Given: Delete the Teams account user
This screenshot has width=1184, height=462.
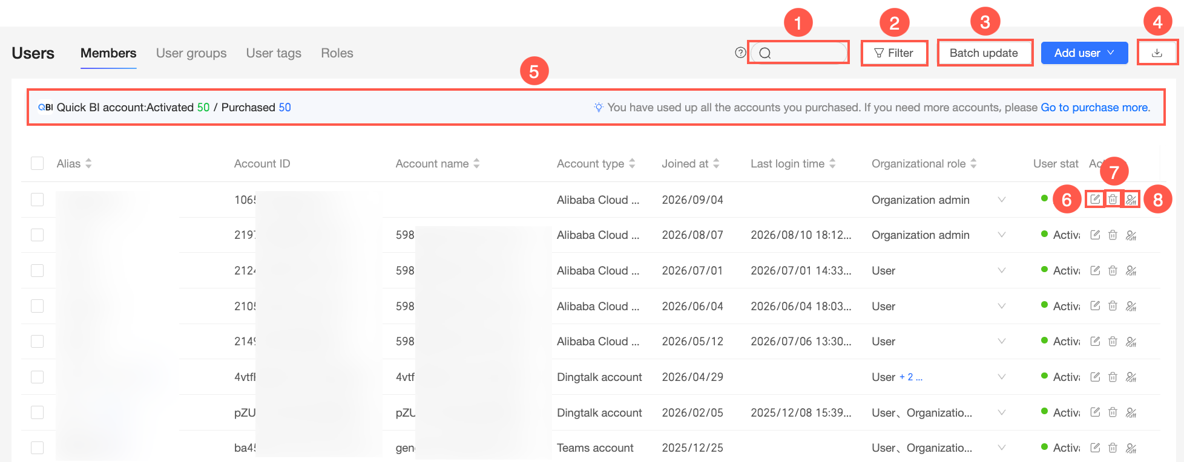Looking at the screenshot, I should click(x=1113, y=447).
